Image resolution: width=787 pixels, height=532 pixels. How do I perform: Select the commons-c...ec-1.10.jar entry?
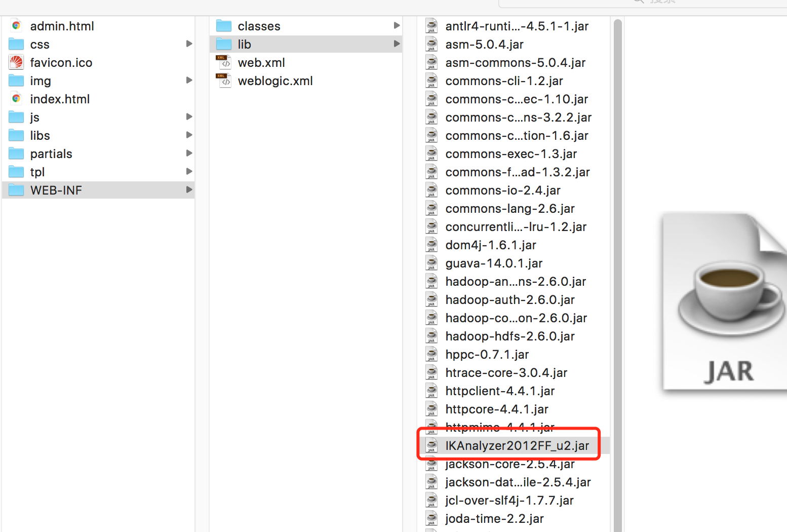coord(517,99)
